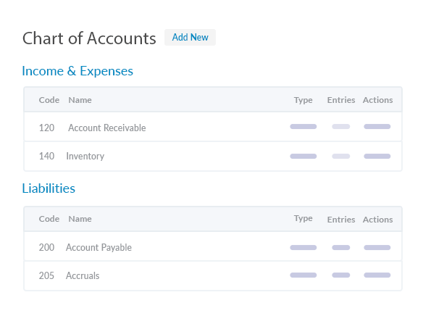The width and height of the screenshot is (423, 316).
Task: Sort by Code in Income & Expenses table
Action: pyautogui.click(x=49, y=100)
